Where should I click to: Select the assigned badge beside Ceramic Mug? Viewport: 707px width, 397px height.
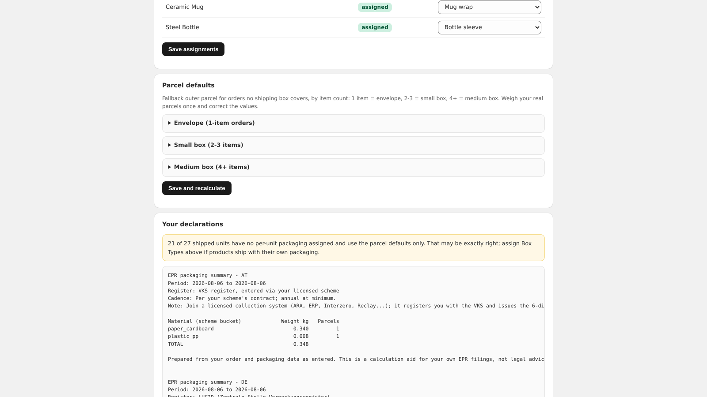pyautogui.click(x=375, y=7)
